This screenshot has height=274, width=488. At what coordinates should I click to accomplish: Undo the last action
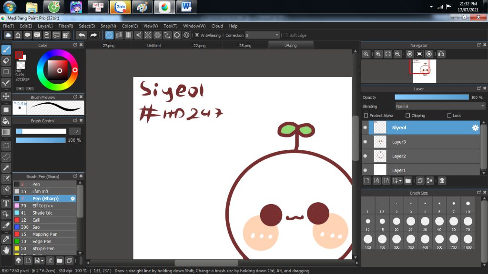click(x=81, y=35)
